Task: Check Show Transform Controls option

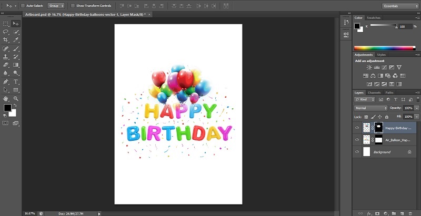Action: click(73, 6)
